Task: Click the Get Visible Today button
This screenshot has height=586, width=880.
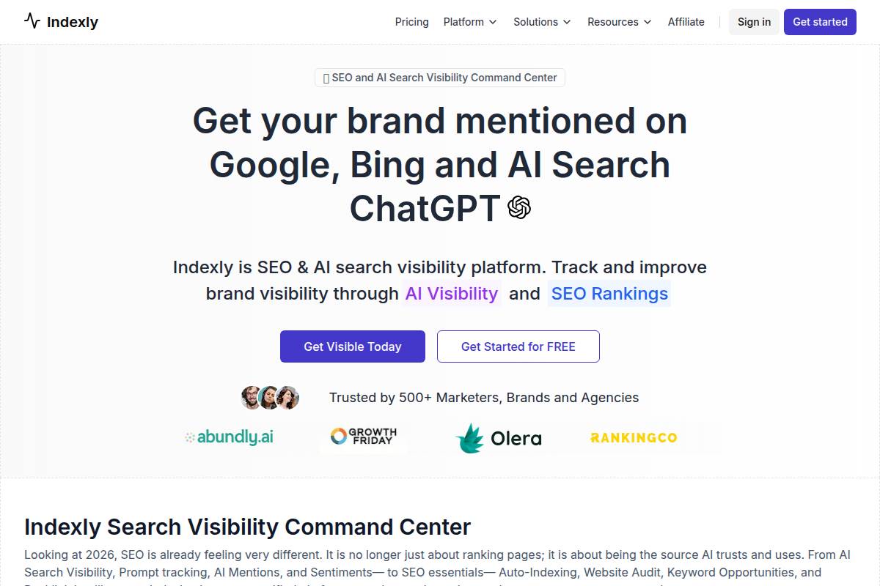Action: [352, 346]
